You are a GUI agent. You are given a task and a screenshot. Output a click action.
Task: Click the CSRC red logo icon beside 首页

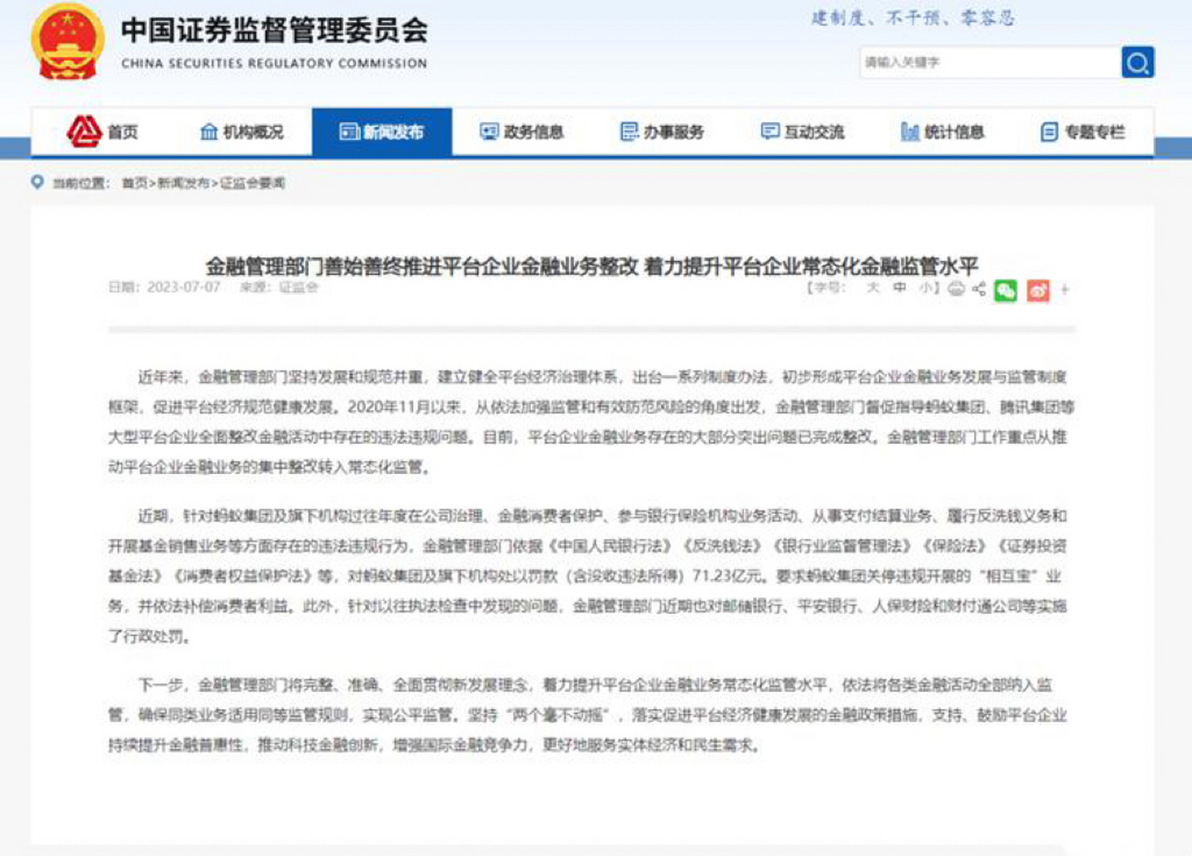[x=84, y=131]
